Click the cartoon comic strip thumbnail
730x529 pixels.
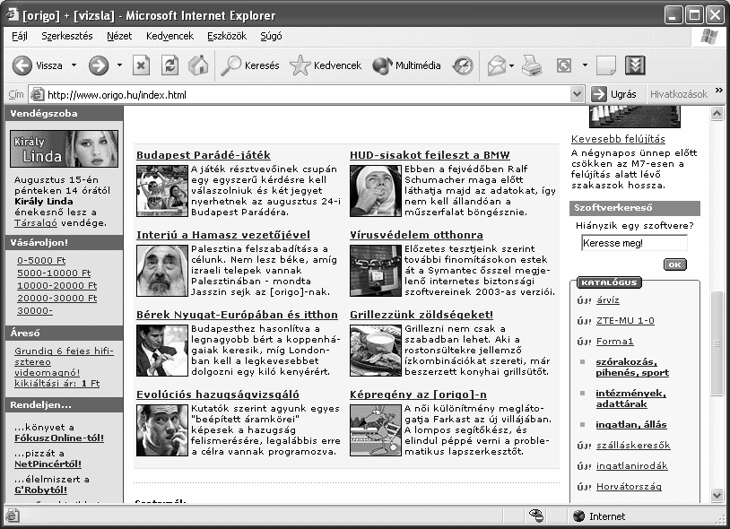point(376,430)
